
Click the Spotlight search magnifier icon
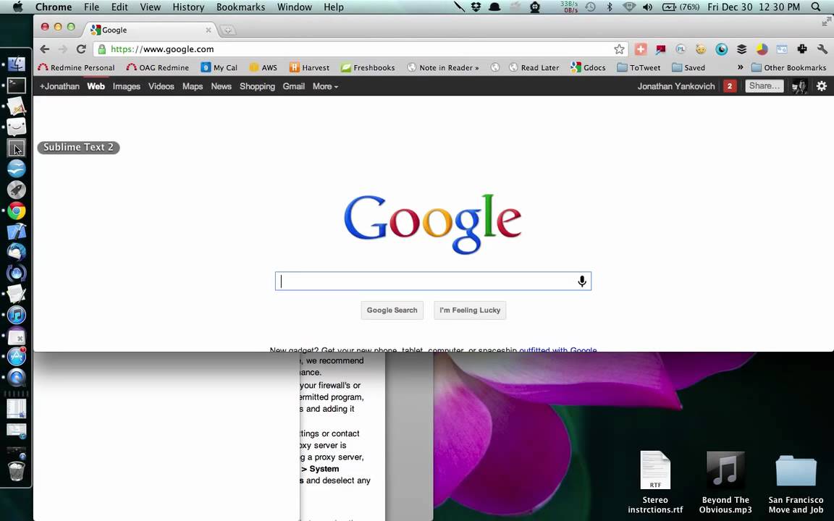[x=816, y=7]
